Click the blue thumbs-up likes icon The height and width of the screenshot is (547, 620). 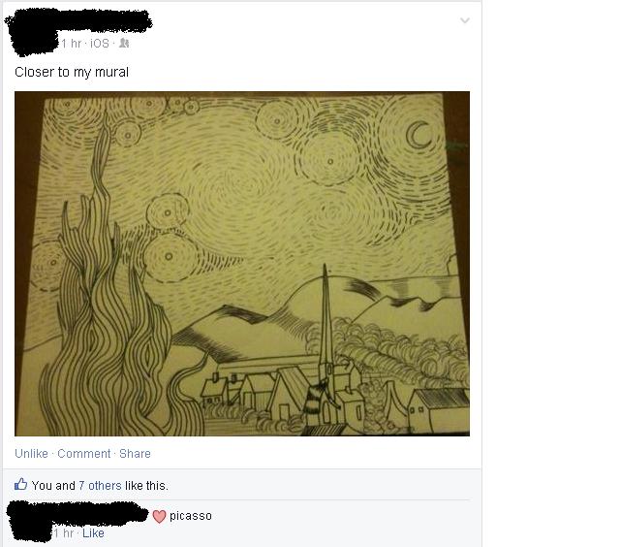click(x=20, y=484)
